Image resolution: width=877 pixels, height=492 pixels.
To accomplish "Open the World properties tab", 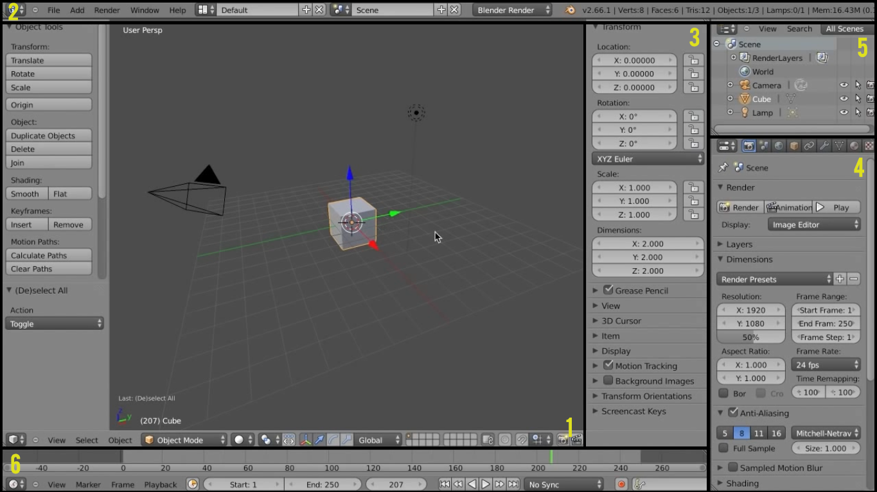I will coord(779,146).
